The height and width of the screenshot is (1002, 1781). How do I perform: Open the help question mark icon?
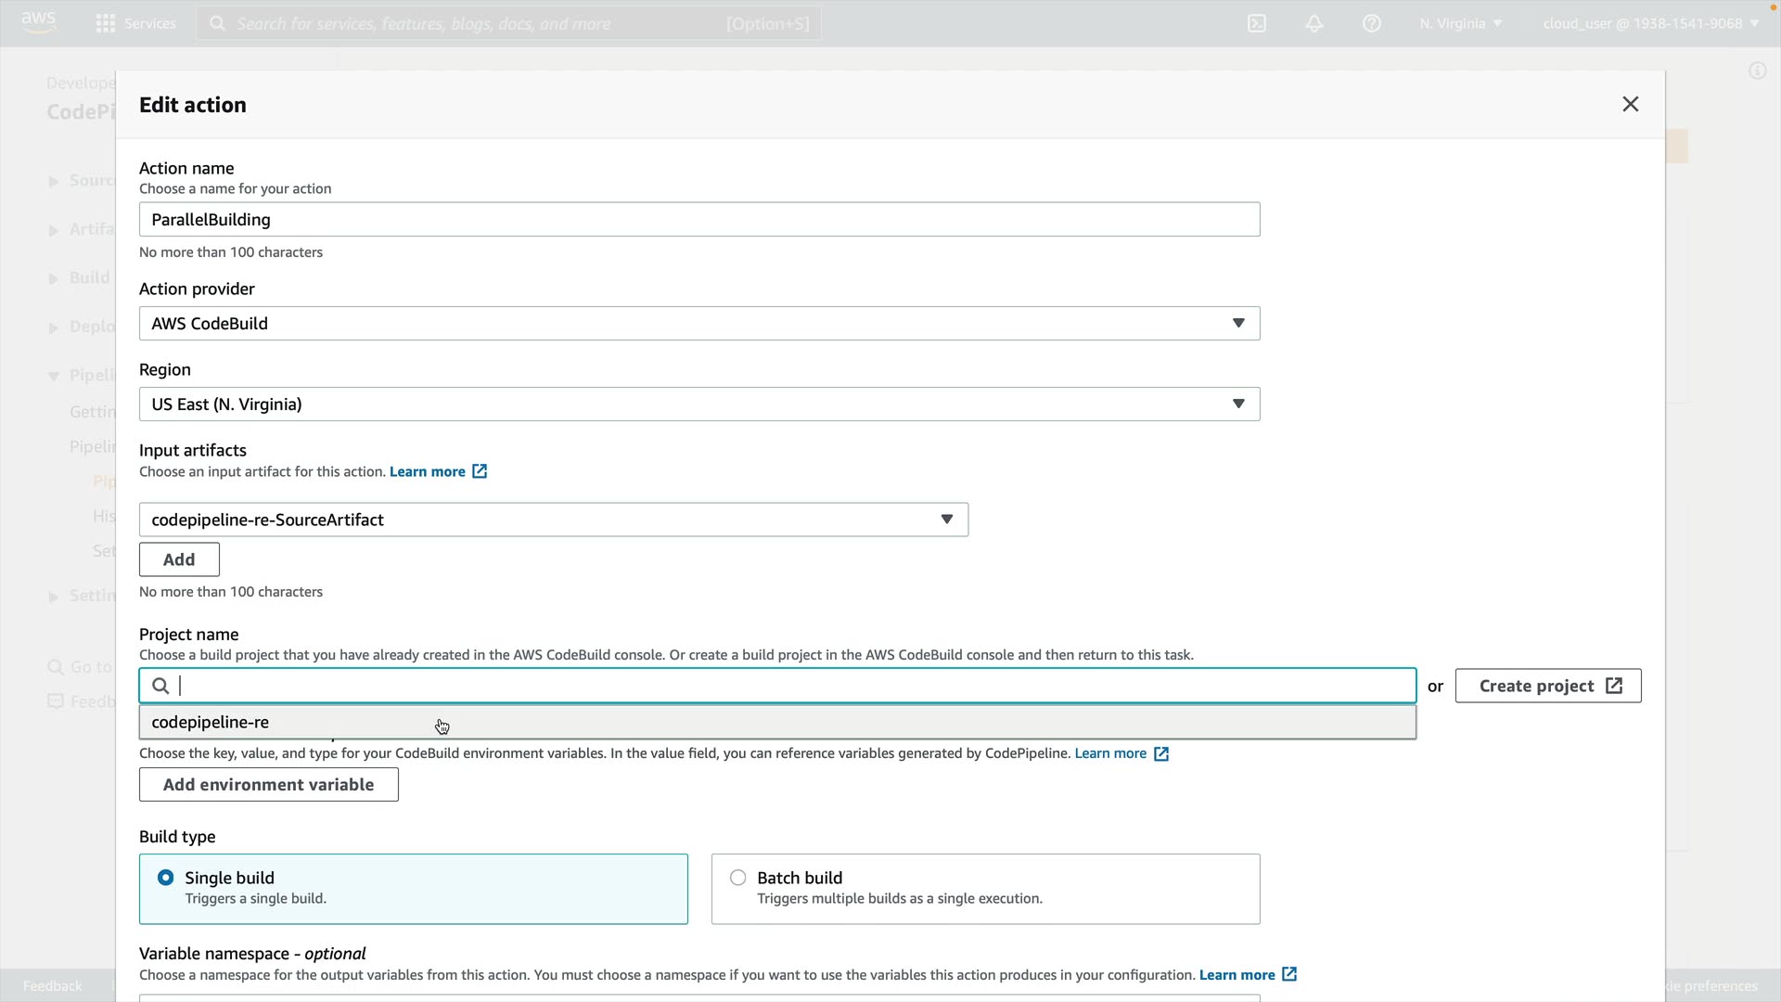coord(1372,23)
